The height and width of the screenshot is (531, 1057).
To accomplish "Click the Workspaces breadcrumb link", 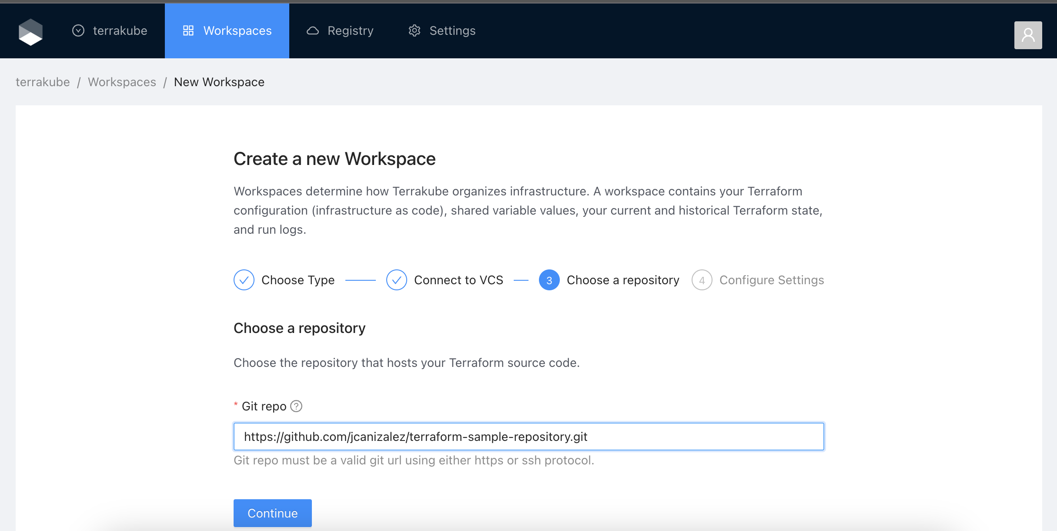I will pos(122,82).
